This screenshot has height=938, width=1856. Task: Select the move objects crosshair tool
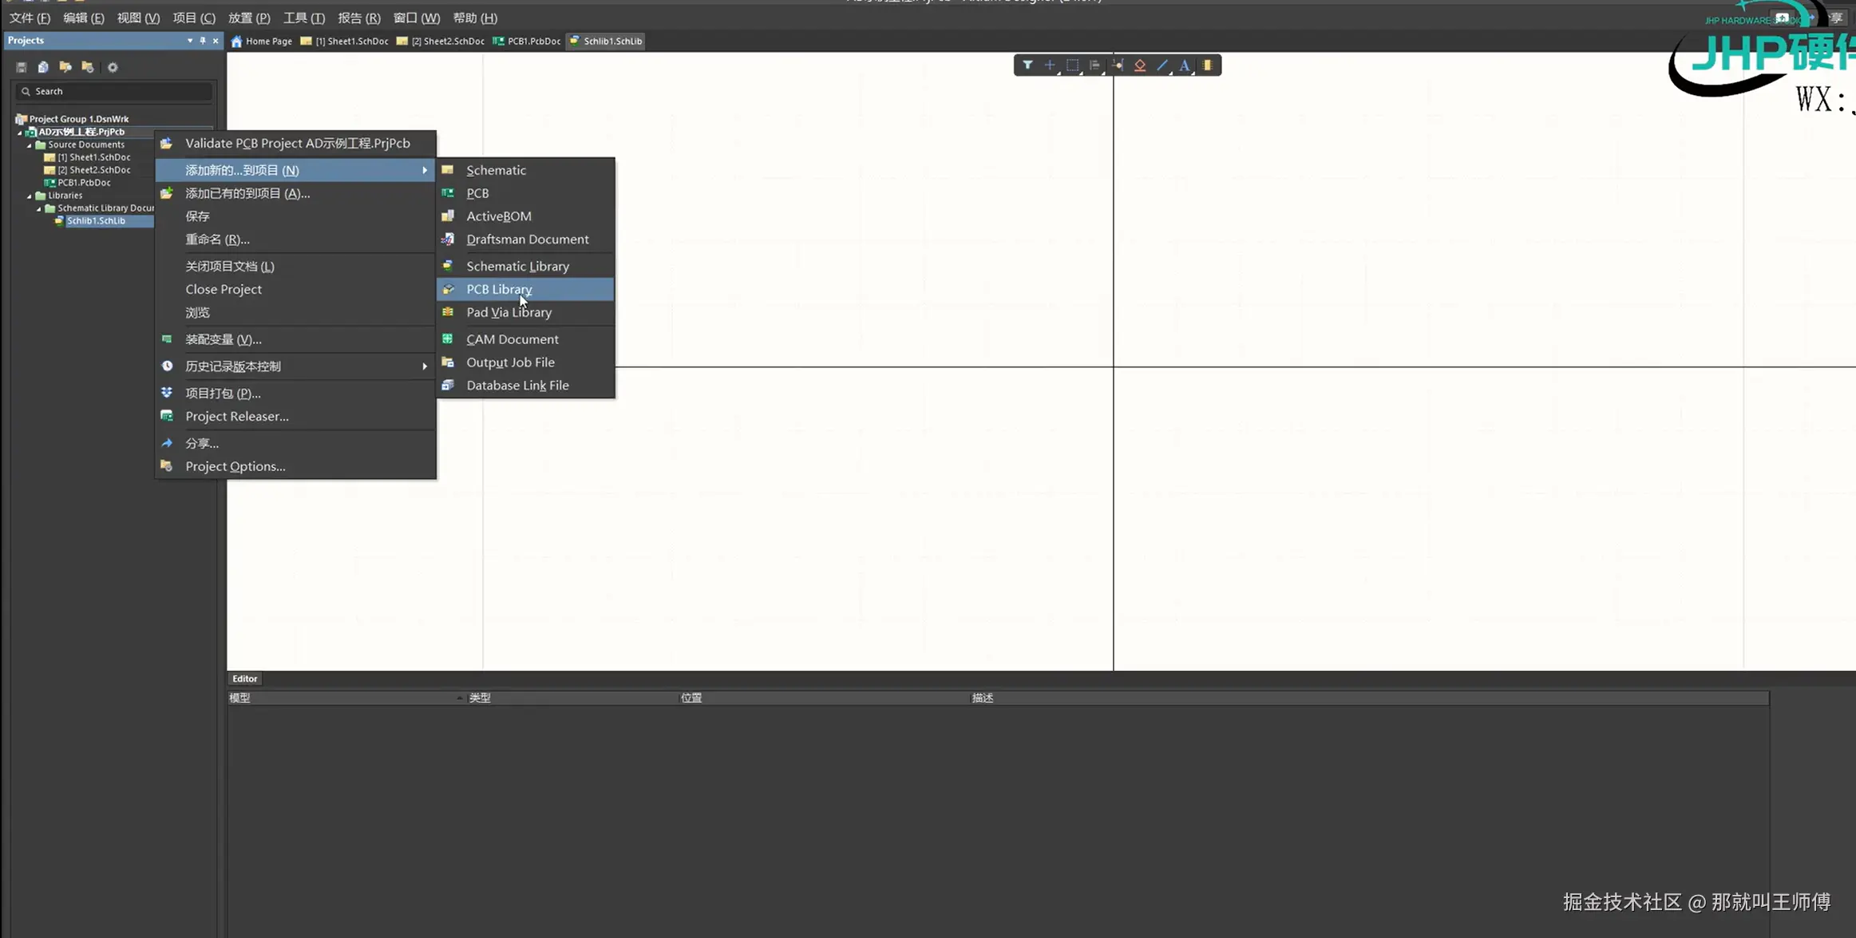(x=1050, y=65)
